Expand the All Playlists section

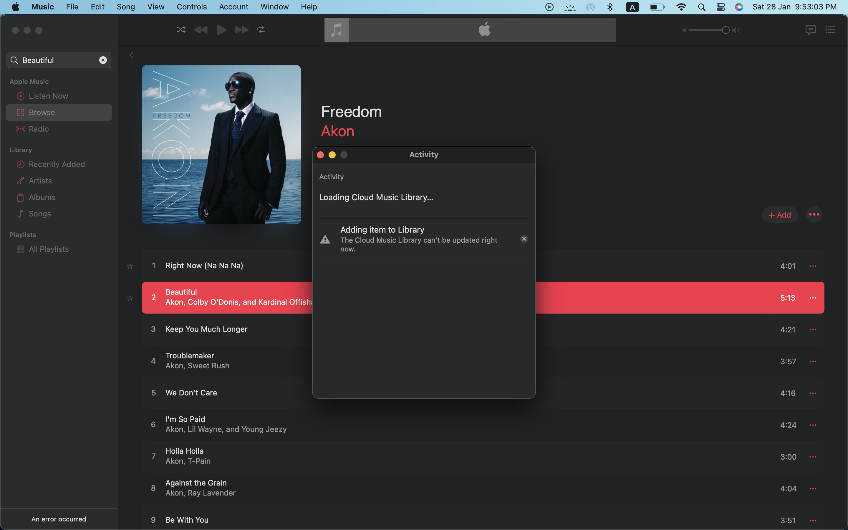(x=49, y=249)
